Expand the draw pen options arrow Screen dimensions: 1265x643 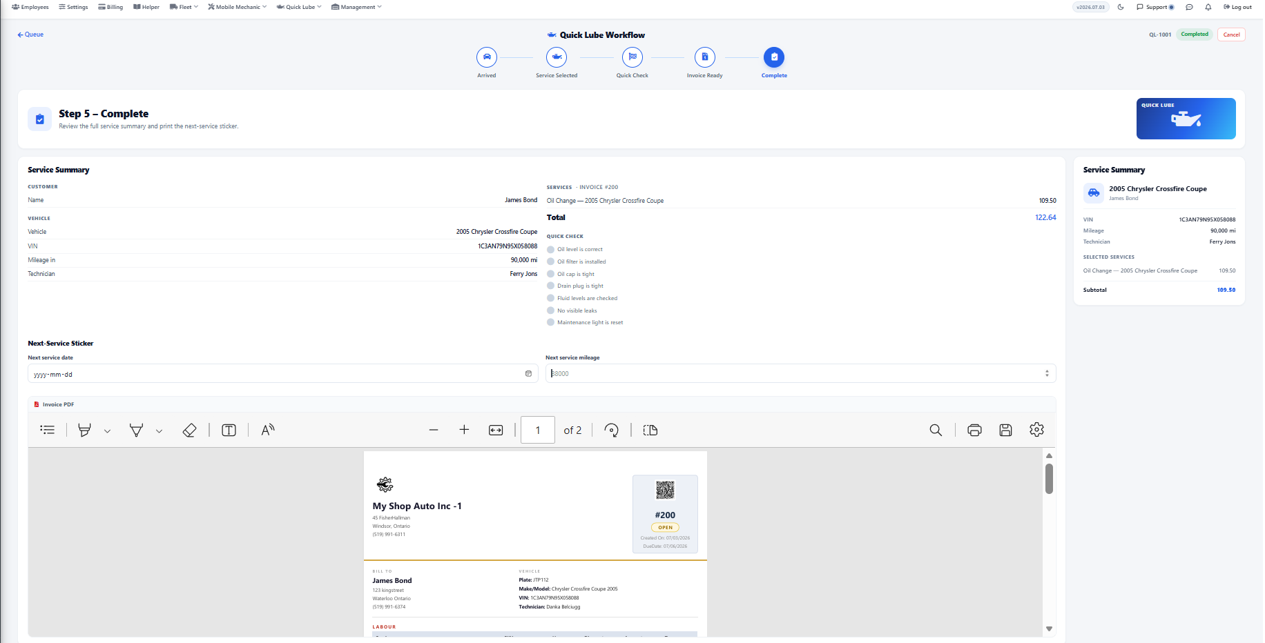(159, 431)
